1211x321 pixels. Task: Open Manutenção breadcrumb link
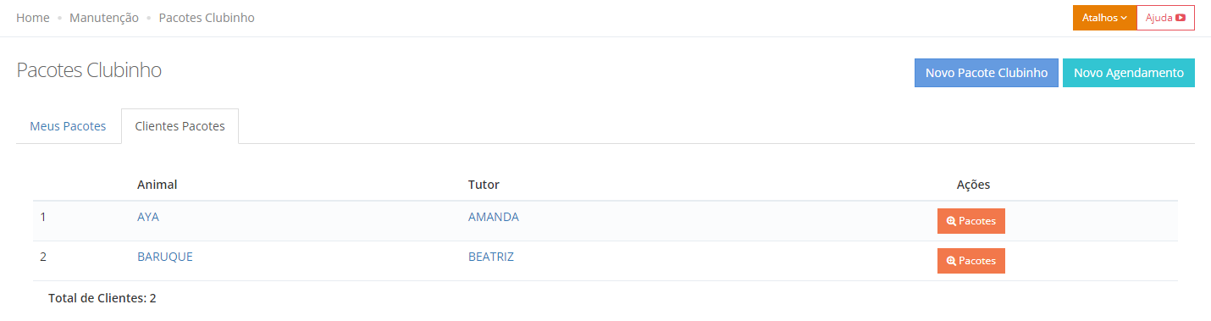[104, 18]
